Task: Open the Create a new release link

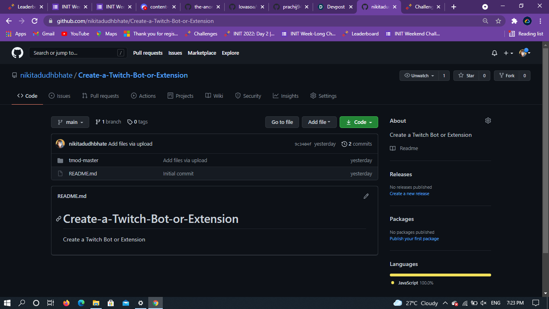Action: (x=409, y=194)
